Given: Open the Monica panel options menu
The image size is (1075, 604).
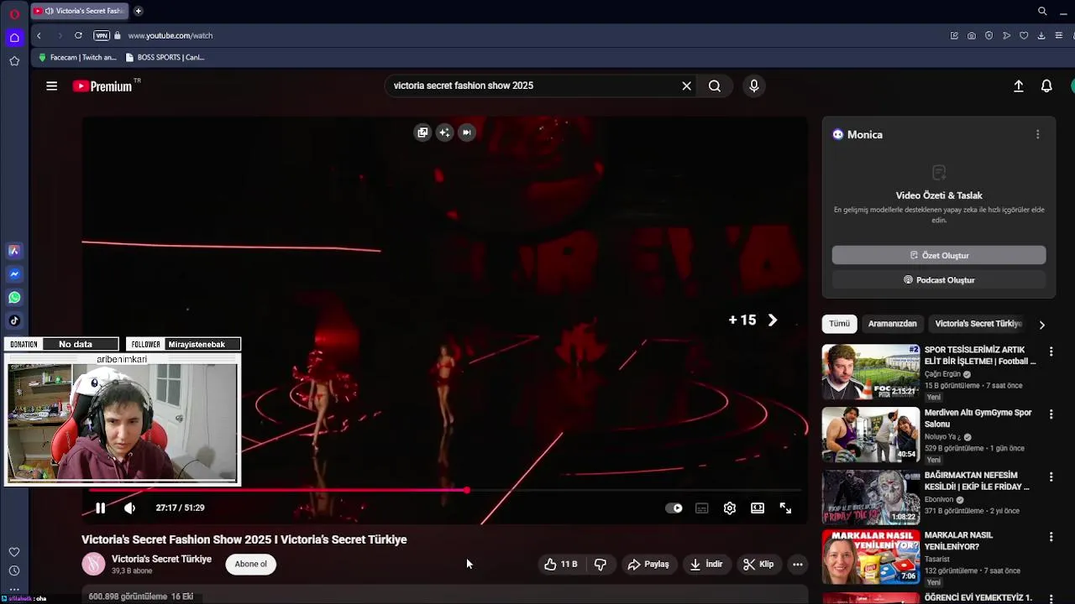Looking at the screenshot, I should click(1037, 134).
